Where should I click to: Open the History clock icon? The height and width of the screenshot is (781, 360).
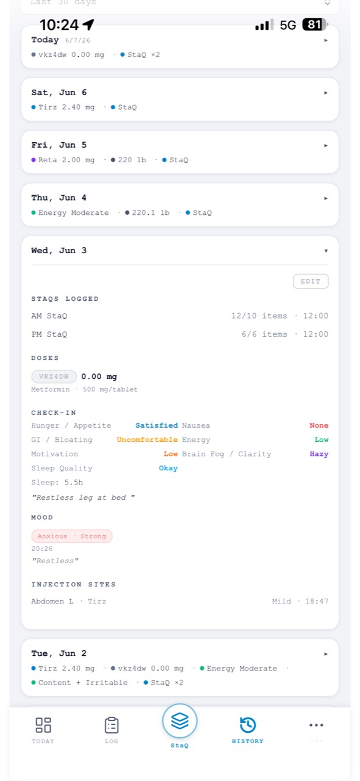coord(248,725)
